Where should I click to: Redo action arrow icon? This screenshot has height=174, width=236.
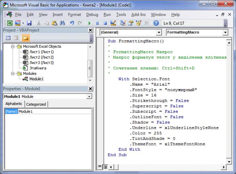coord(80,23)
